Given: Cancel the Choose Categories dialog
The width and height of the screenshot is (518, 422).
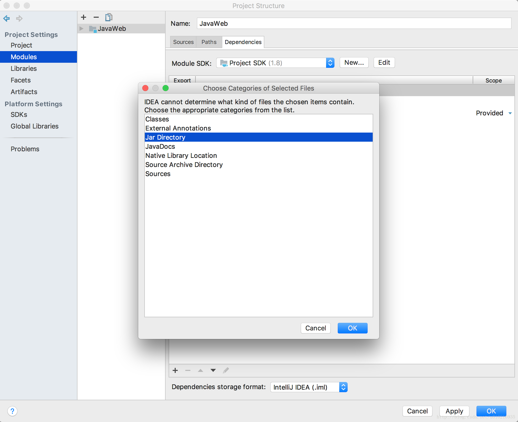Looking at the screenshot, I should click(x=315, y=328).
